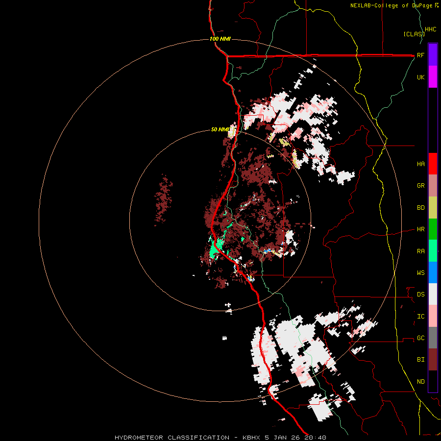Click the HYDROMETEOR CLASSIFICATION caption
The width and height of the screenshot is (441, 441).
click(172, 438)
